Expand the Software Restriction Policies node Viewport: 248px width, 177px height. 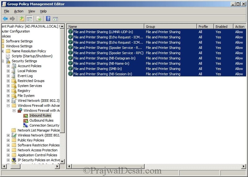(x=8, y=145)
